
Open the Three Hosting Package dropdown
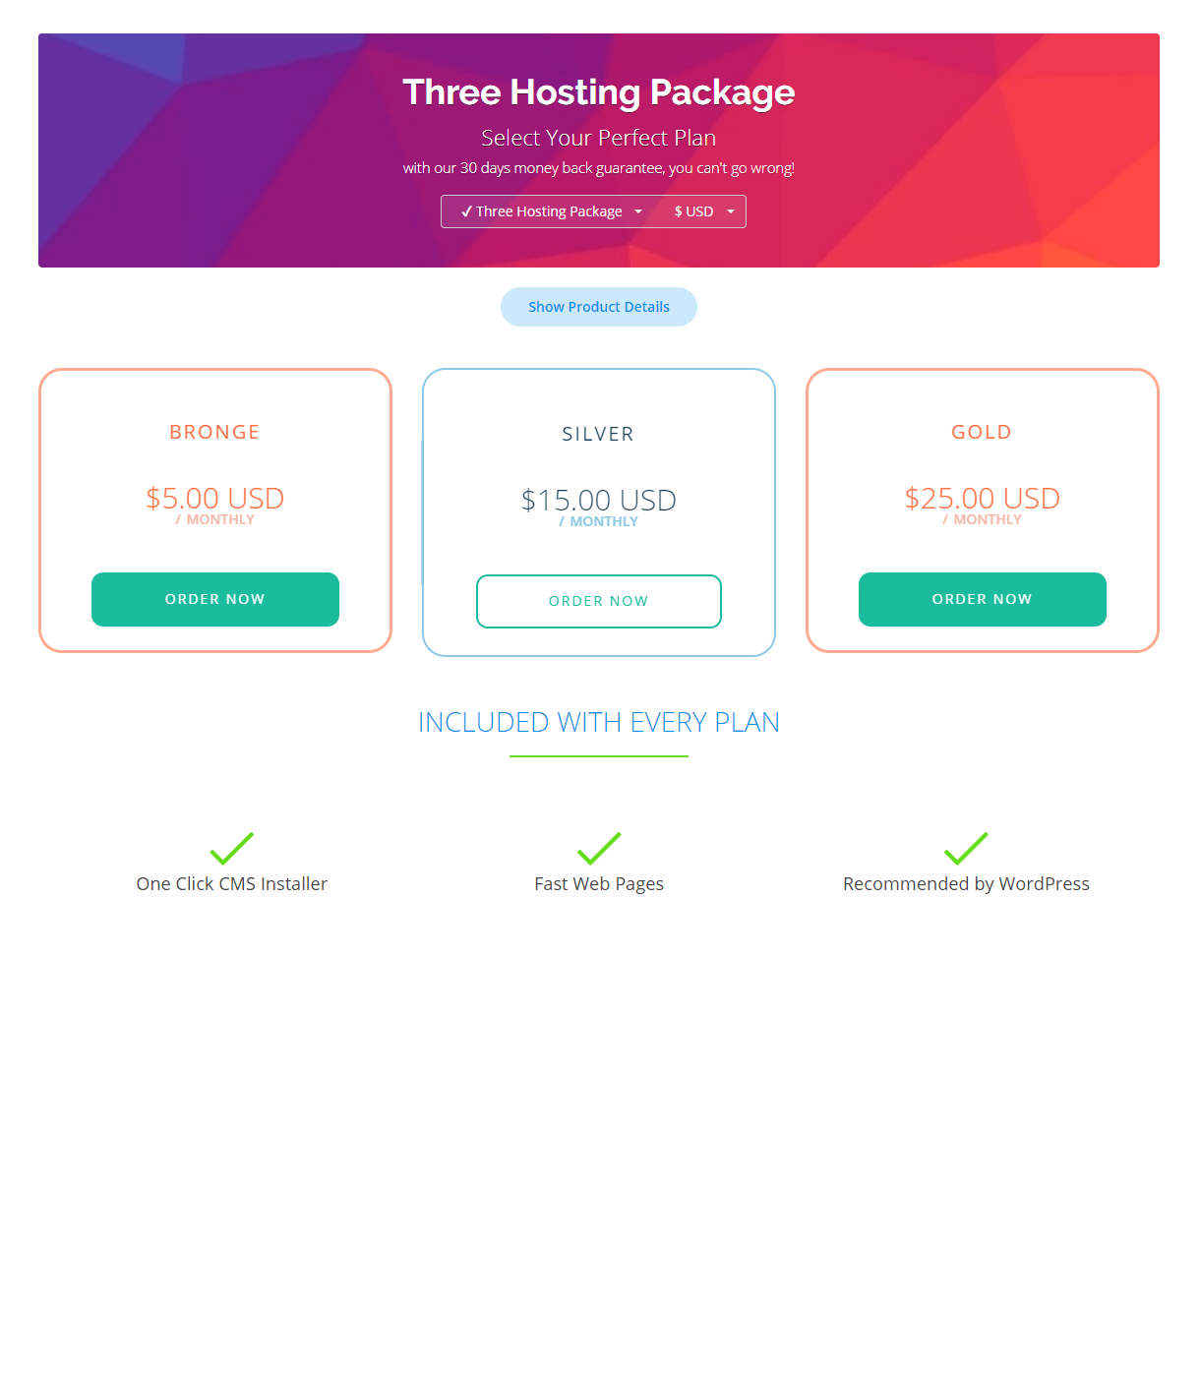[551, 211]
